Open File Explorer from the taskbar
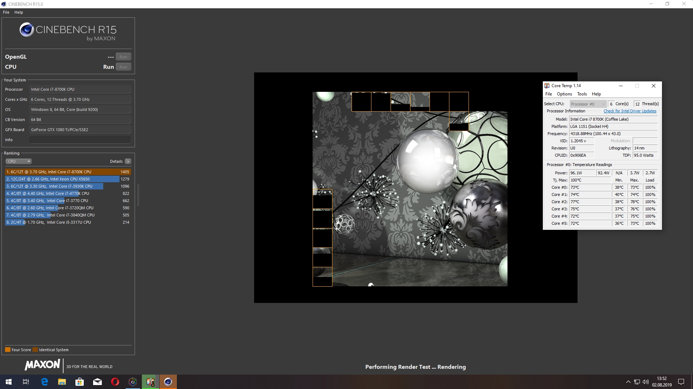693x389 pixels. click(x=62, y=382)
